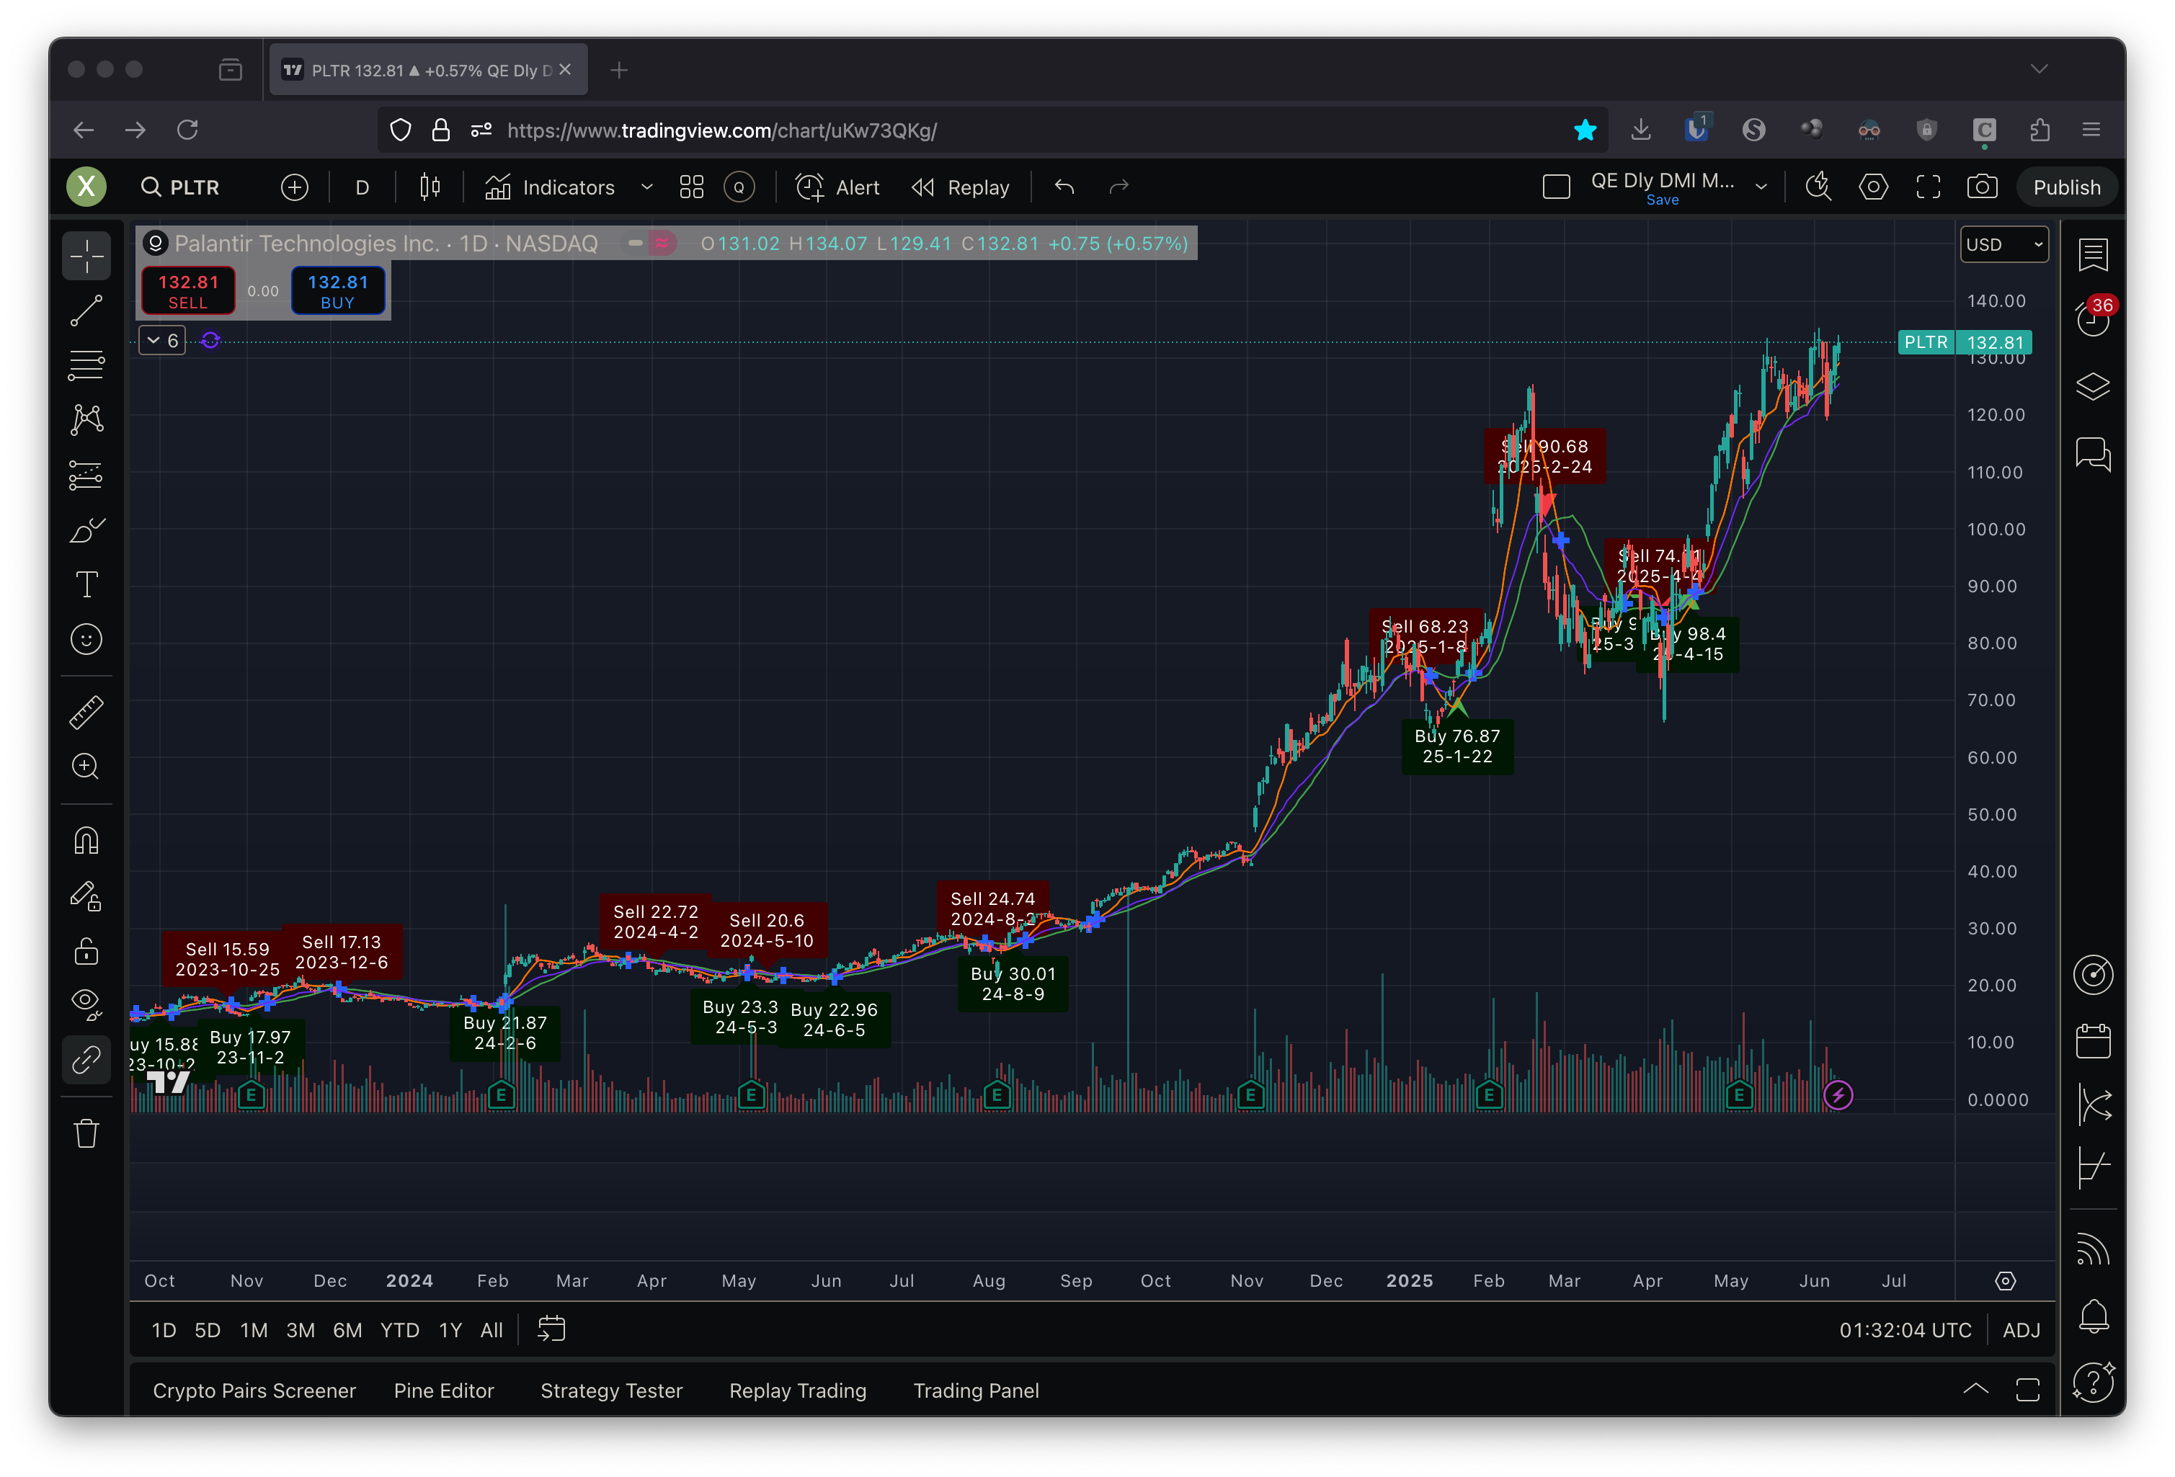Expand the indicator legend showing 6
The height and width of the screenshot is (1477, 2175).
[x=162, y=341]
